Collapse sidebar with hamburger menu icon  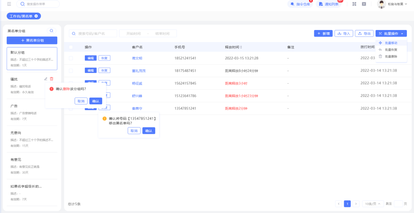(x=9, y=4)
